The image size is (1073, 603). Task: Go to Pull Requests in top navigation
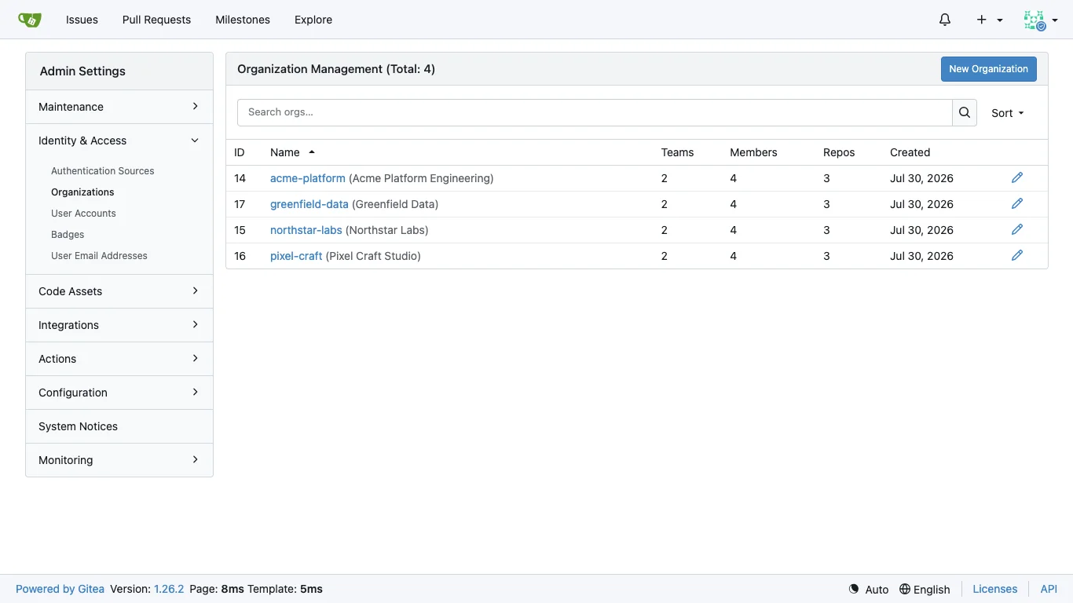pyautogui.click(x=156, y=20)
